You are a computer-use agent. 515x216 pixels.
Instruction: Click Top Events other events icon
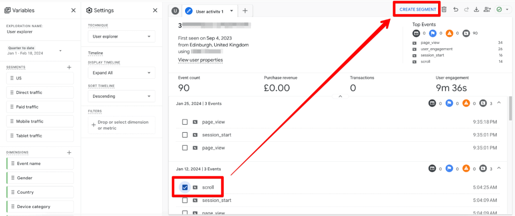point(466,33)
